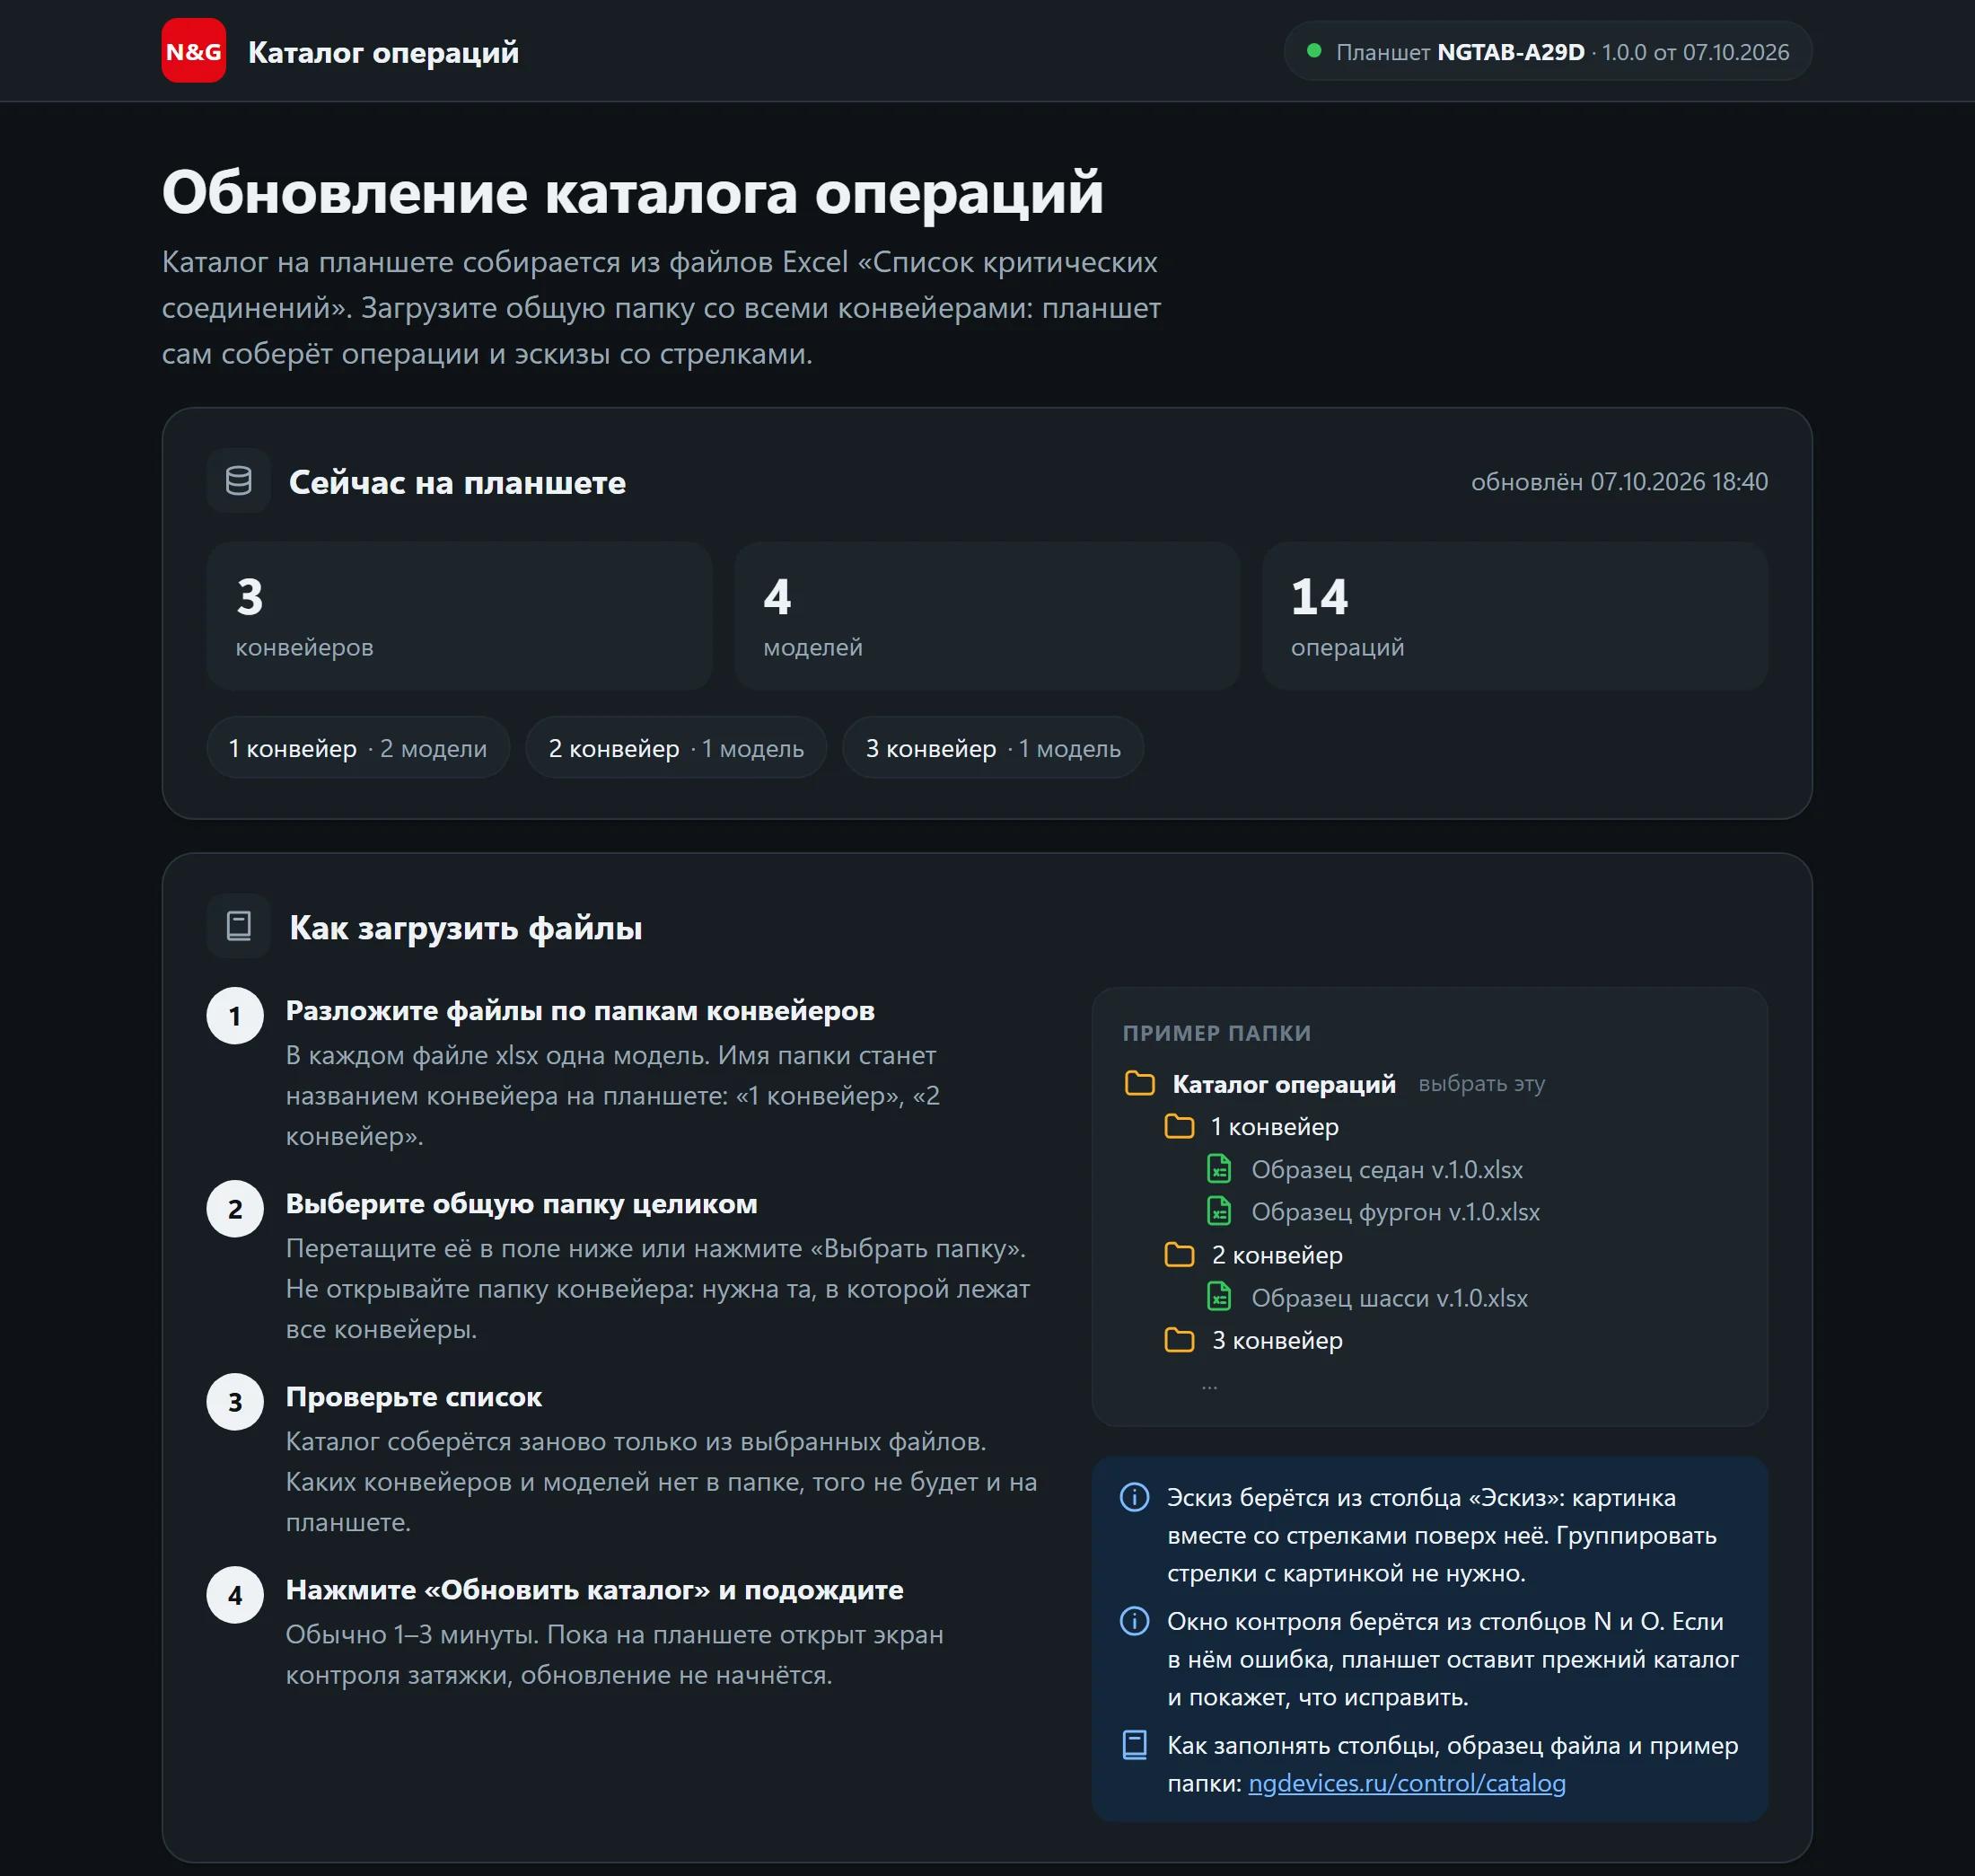The image size is (1975, 1876).
Task: Click the «1 конвейер» folder icon in example tree
Action: point(1180,1126)
